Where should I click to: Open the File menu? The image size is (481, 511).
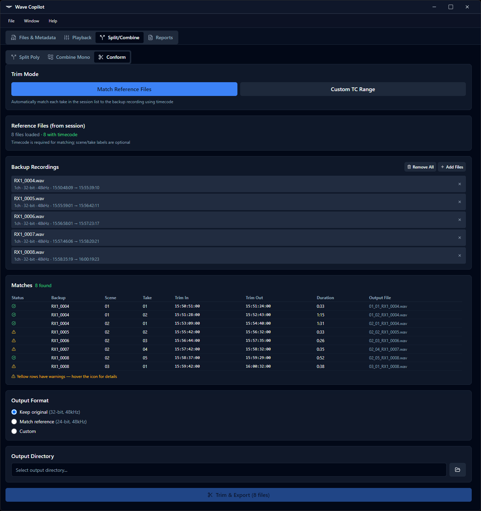pyautogui.click(x=11, y=21)
